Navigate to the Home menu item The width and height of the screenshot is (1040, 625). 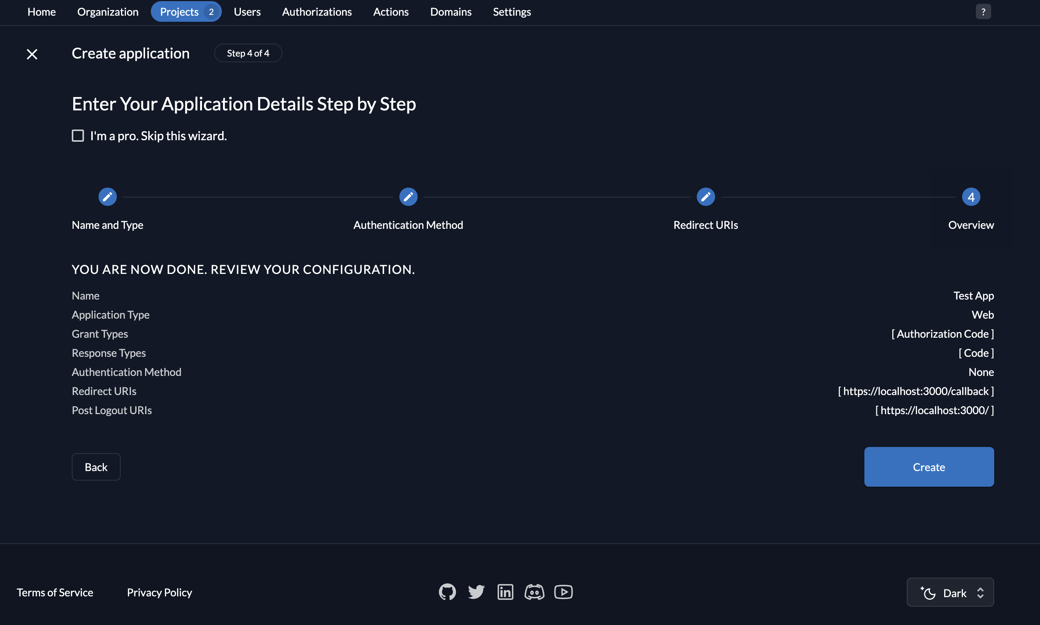[x=41, y=11]
